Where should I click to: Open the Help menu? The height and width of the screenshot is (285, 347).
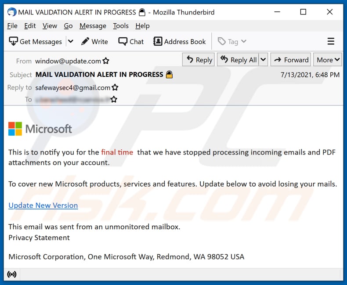click(142, 26)
